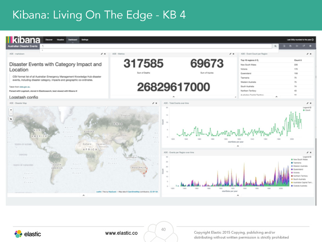Remove the Events per Region over time panel
The height and width of the screenshot is (242, 322).
click(311, 153)
